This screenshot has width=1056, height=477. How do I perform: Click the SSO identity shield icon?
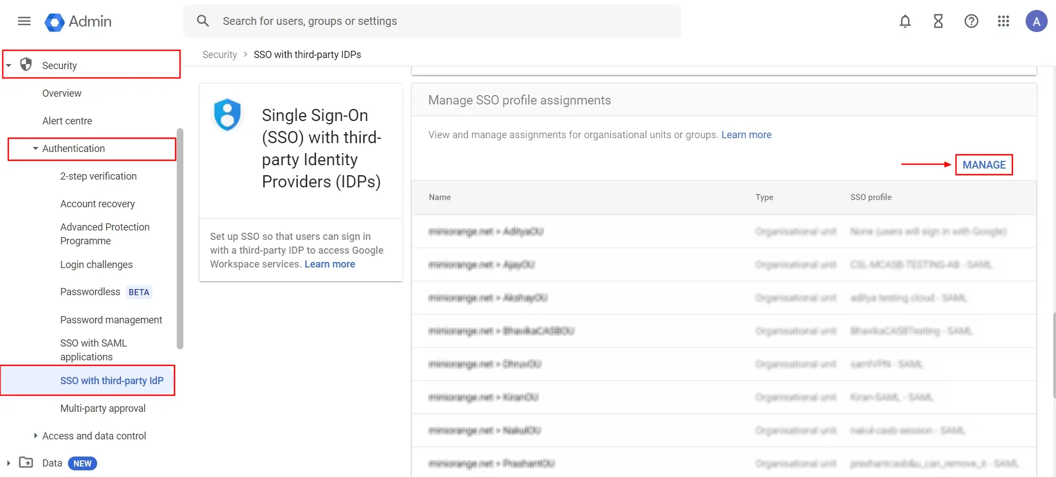(227, 114)
